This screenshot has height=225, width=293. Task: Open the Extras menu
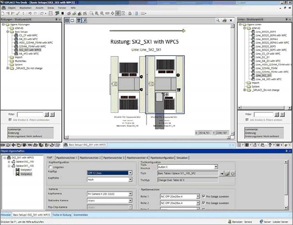click(x=51, y=7)
